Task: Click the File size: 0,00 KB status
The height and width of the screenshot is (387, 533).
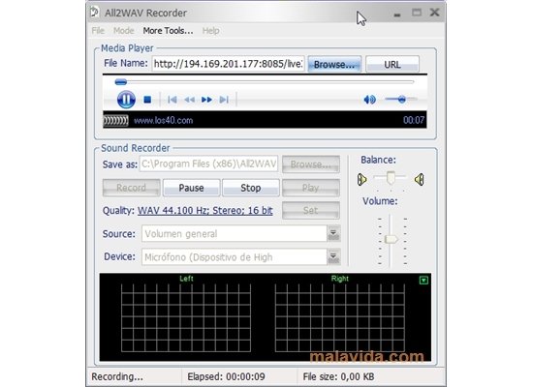Action: tap(338, 376)
